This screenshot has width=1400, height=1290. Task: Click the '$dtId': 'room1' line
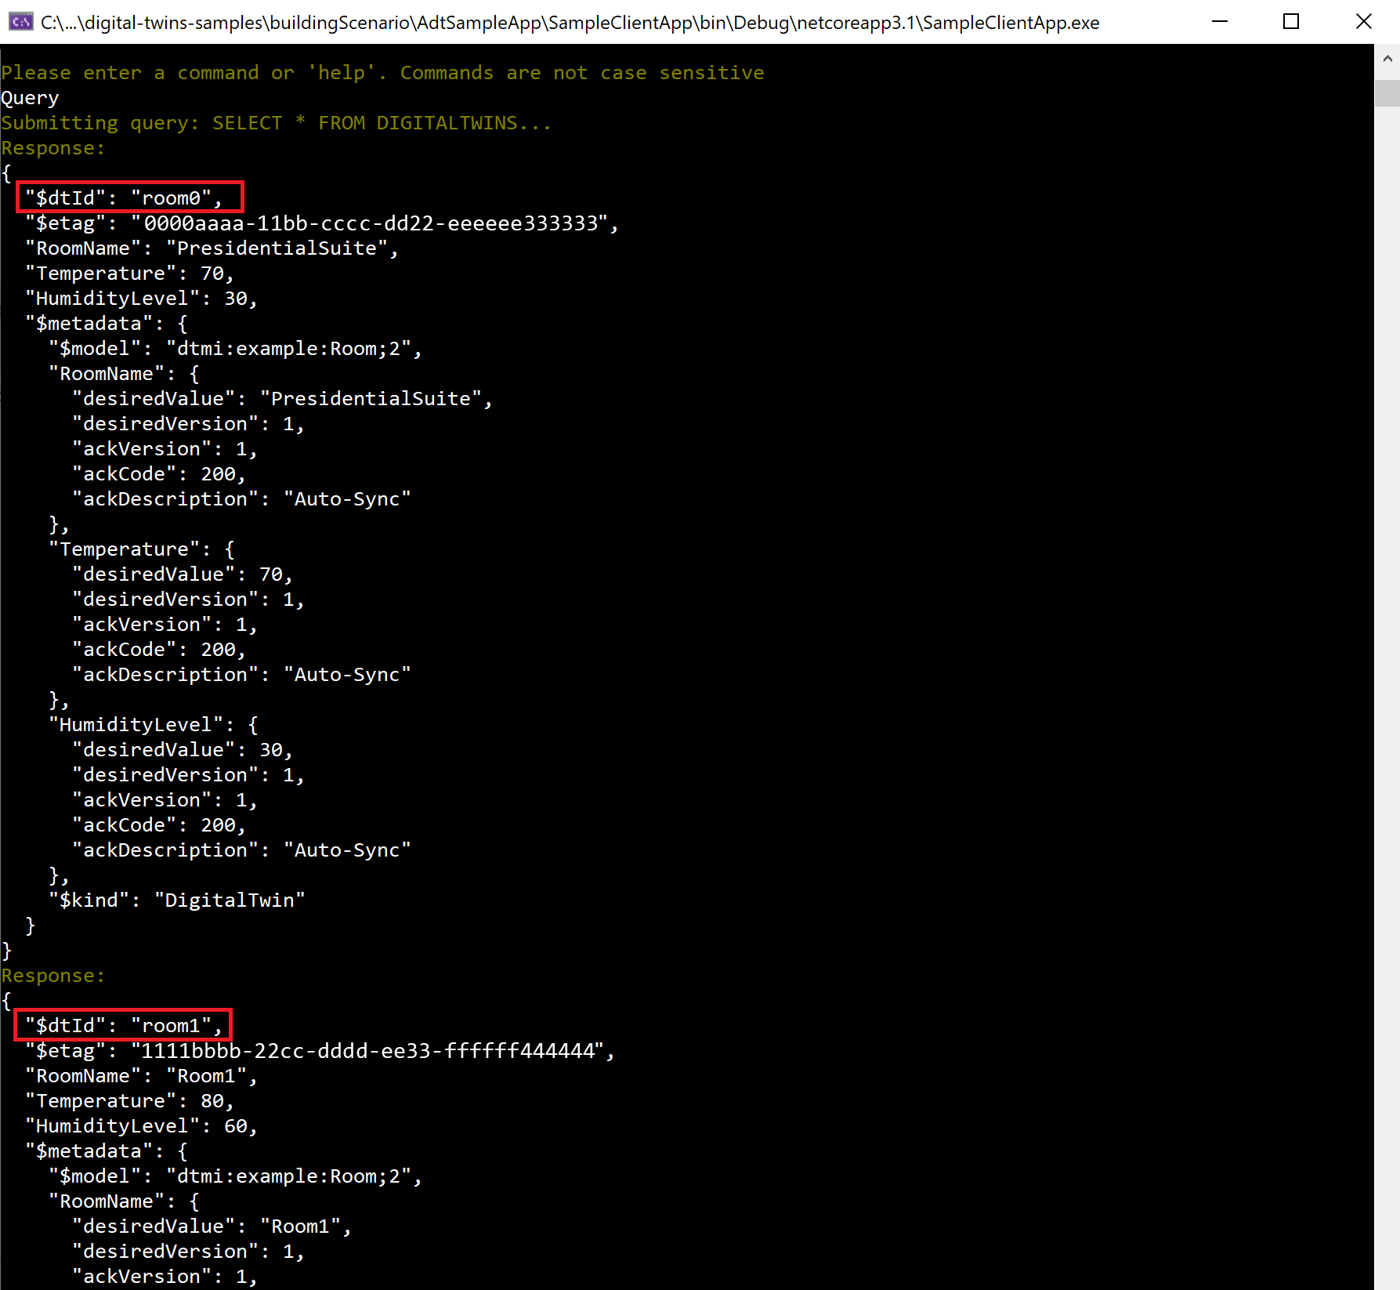click(x=123, y=1025)
